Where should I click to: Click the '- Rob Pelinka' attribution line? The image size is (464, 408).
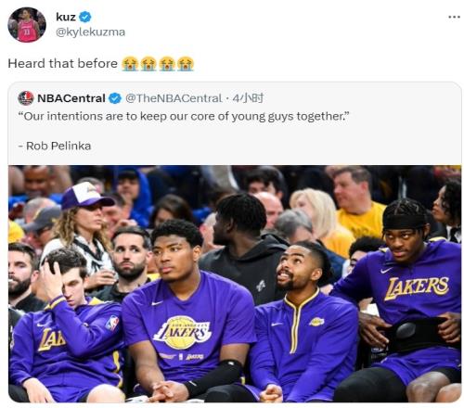tap(55, 146)
